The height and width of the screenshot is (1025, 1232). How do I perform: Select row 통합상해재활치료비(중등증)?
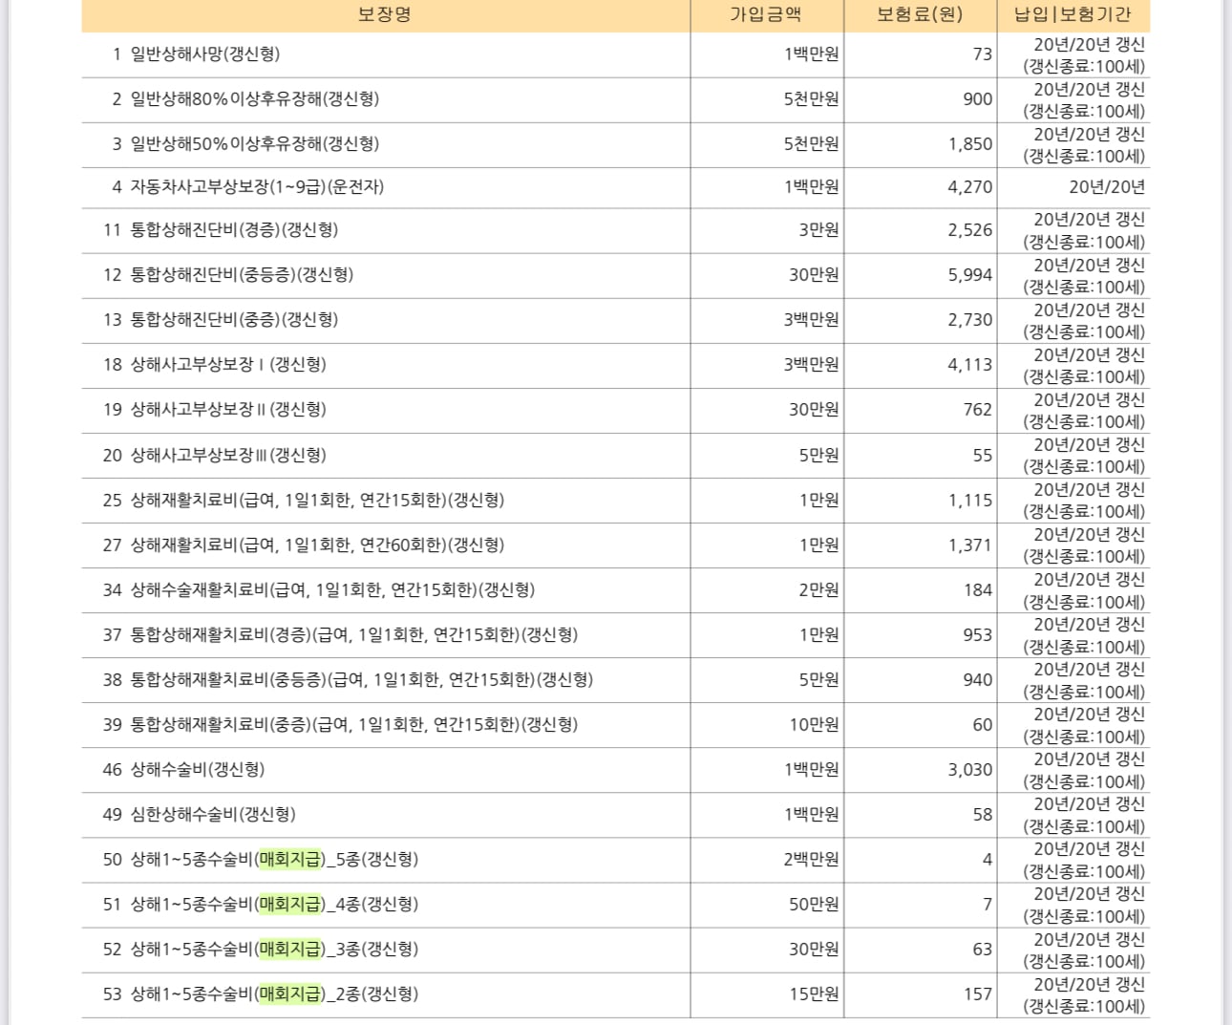[x=616, y=680]
